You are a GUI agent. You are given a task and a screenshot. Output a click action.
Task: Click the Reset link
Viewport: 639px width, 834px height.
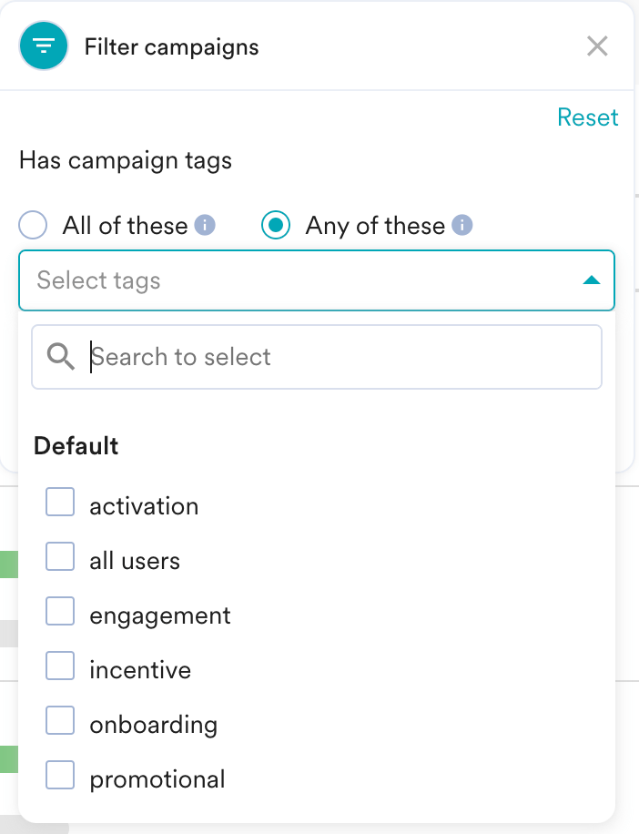[x=587, y=117]
